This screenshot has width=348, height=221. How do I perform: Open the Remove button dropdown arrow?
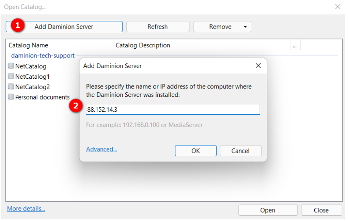click(245, 27)
